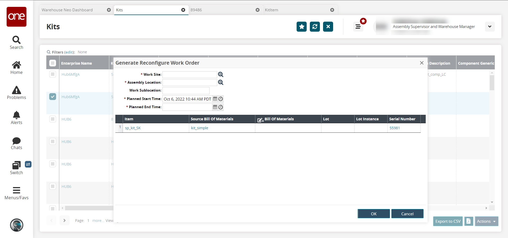Open the sp_kit_SK item link
508x238 pixels.
click(133, 128)
